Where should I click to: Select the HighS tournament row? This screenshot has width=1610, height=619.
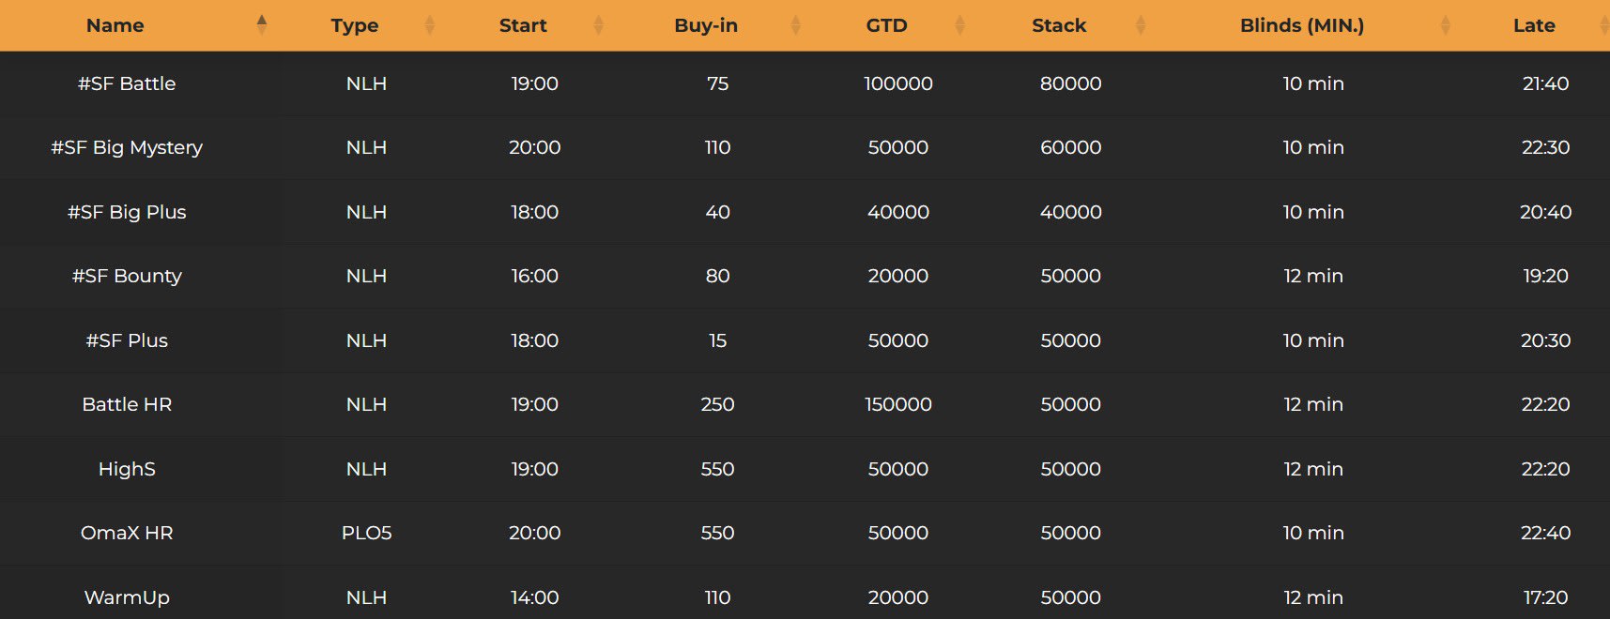click(x=805, y=469)
